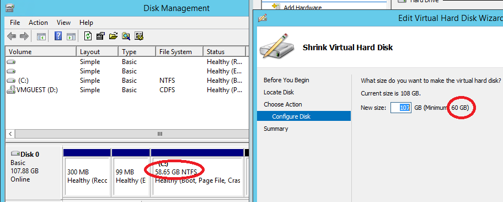Viewport: 503px width, 202px height.
Task: Click the settings list toolbar icon
Action: click(139, 36)
